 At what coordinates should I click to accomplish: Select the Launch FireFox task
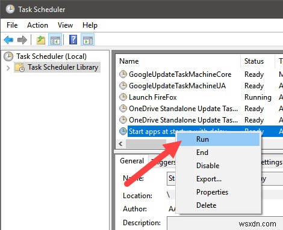pyautogui.click(x=153, y=97)
